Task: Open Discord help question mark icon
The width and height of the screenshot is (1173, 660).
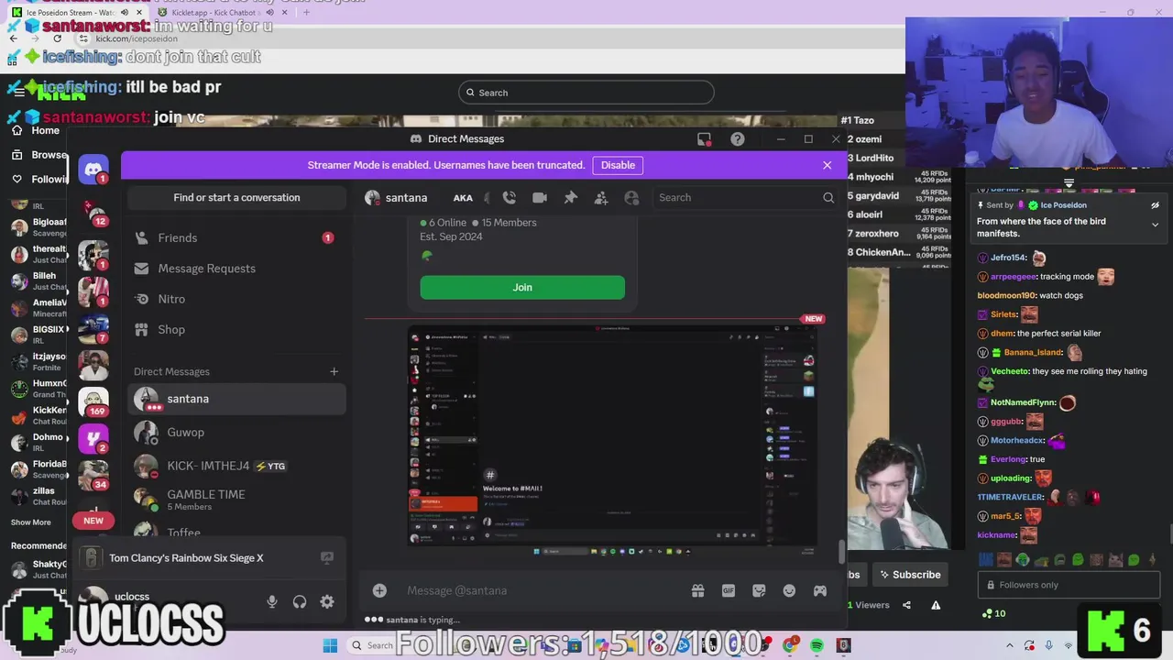Action: click(738, 139)
